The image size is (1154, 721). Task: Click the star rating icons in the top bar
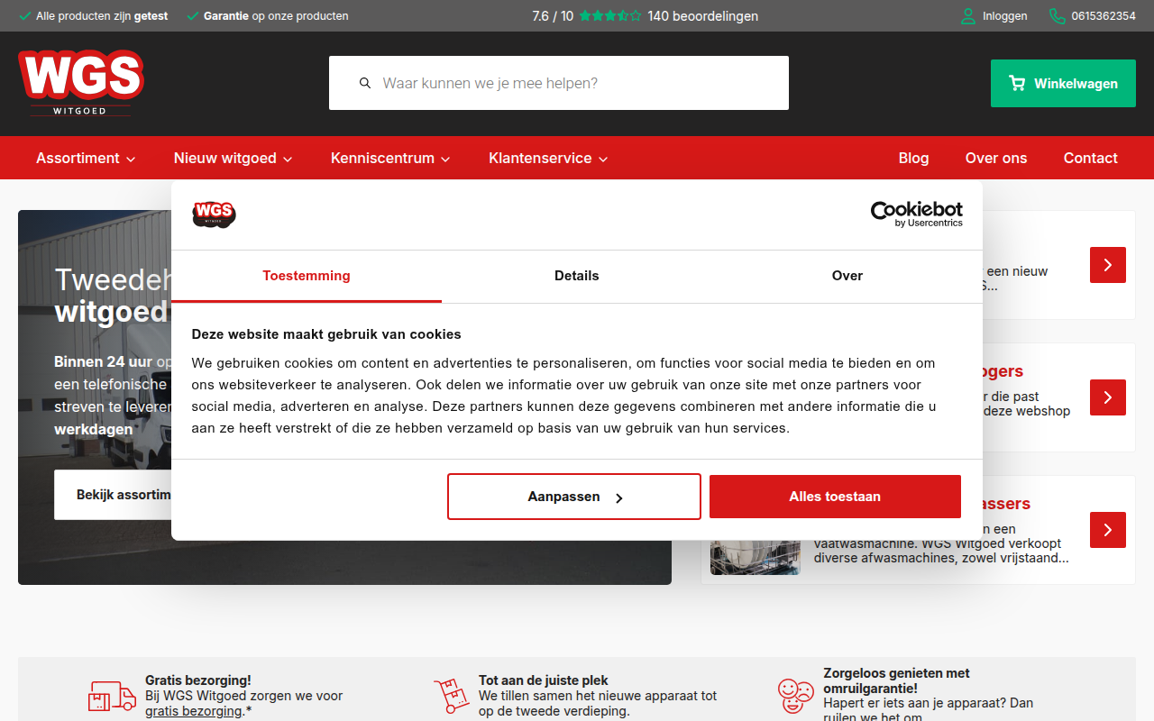[x=610, y=16]
